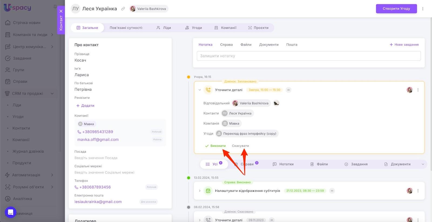This screenshot has width=432, height=222.
Task: Click email lesiaukrainka@gmail.com
Action: (98, 202)
